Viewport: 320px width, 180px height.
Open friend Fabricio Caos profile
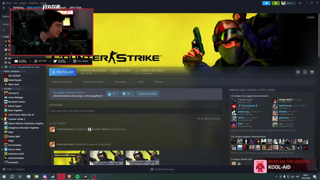(245, 100)
